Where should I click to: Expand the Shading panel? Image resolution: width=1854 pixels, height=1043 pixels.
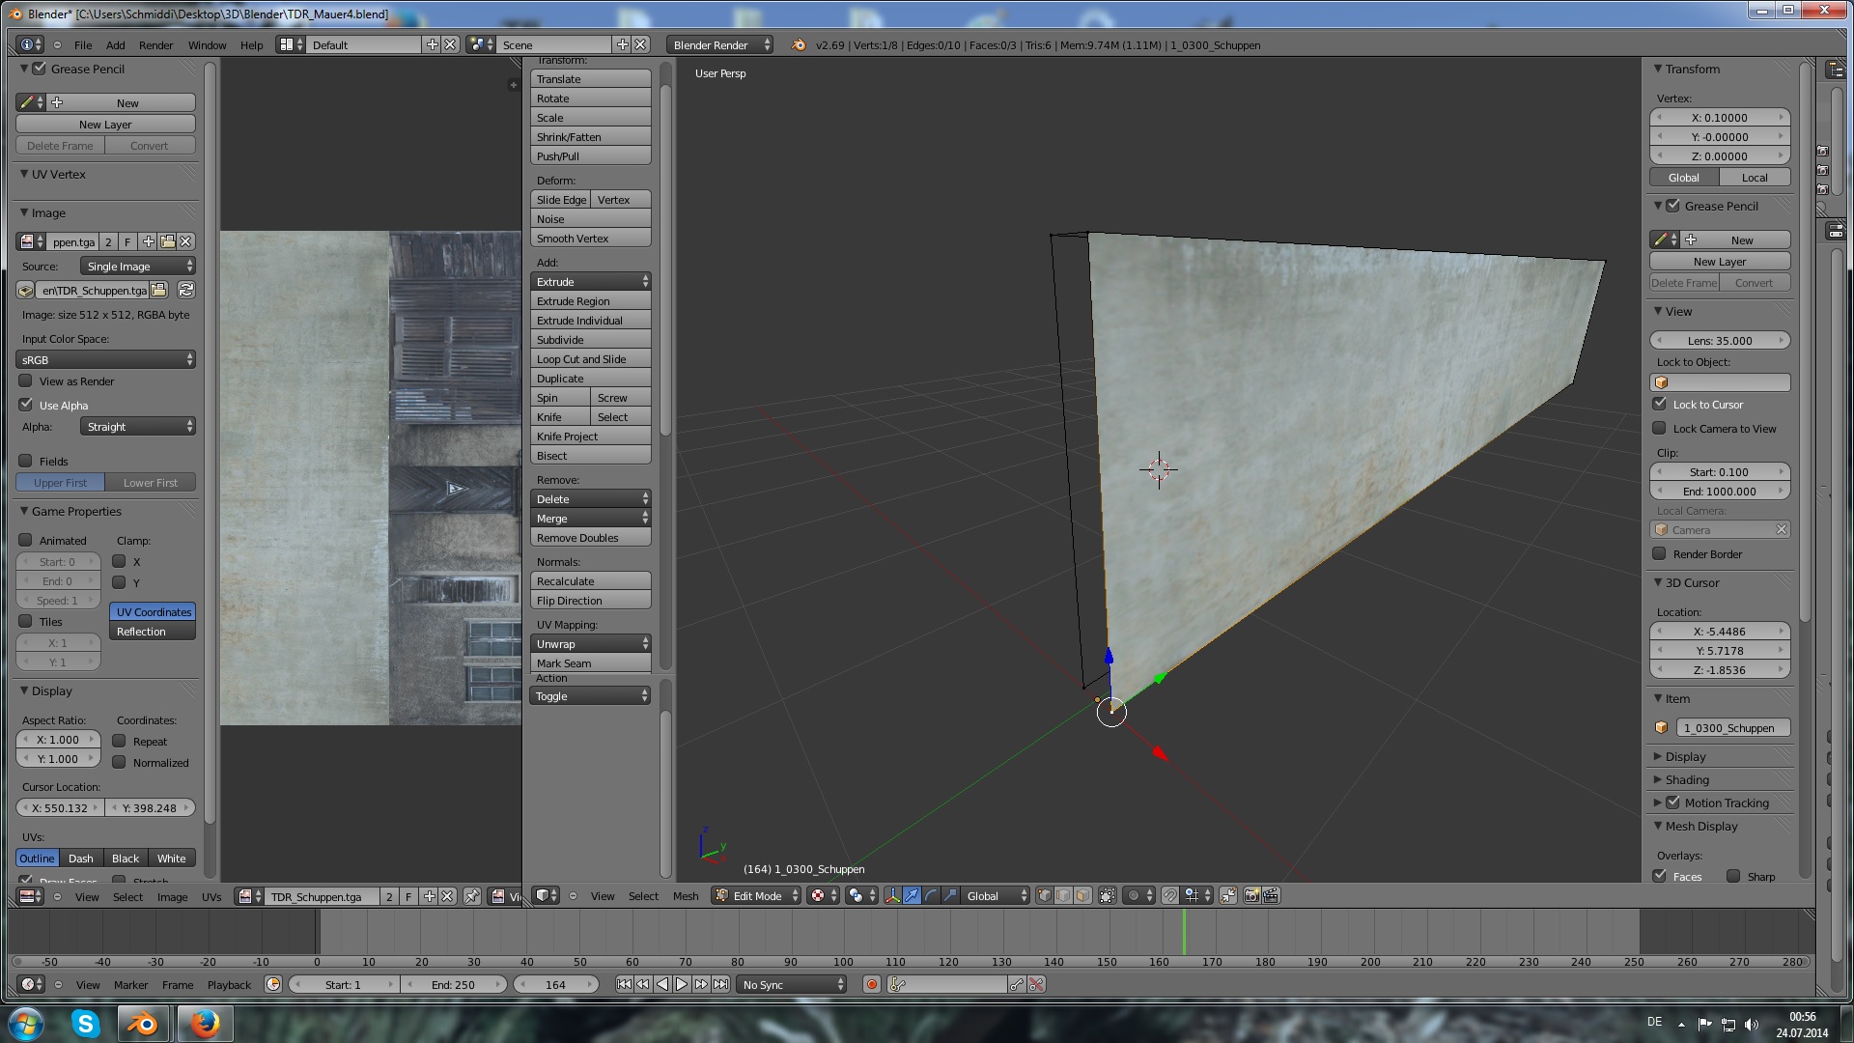coord(1686,779)
